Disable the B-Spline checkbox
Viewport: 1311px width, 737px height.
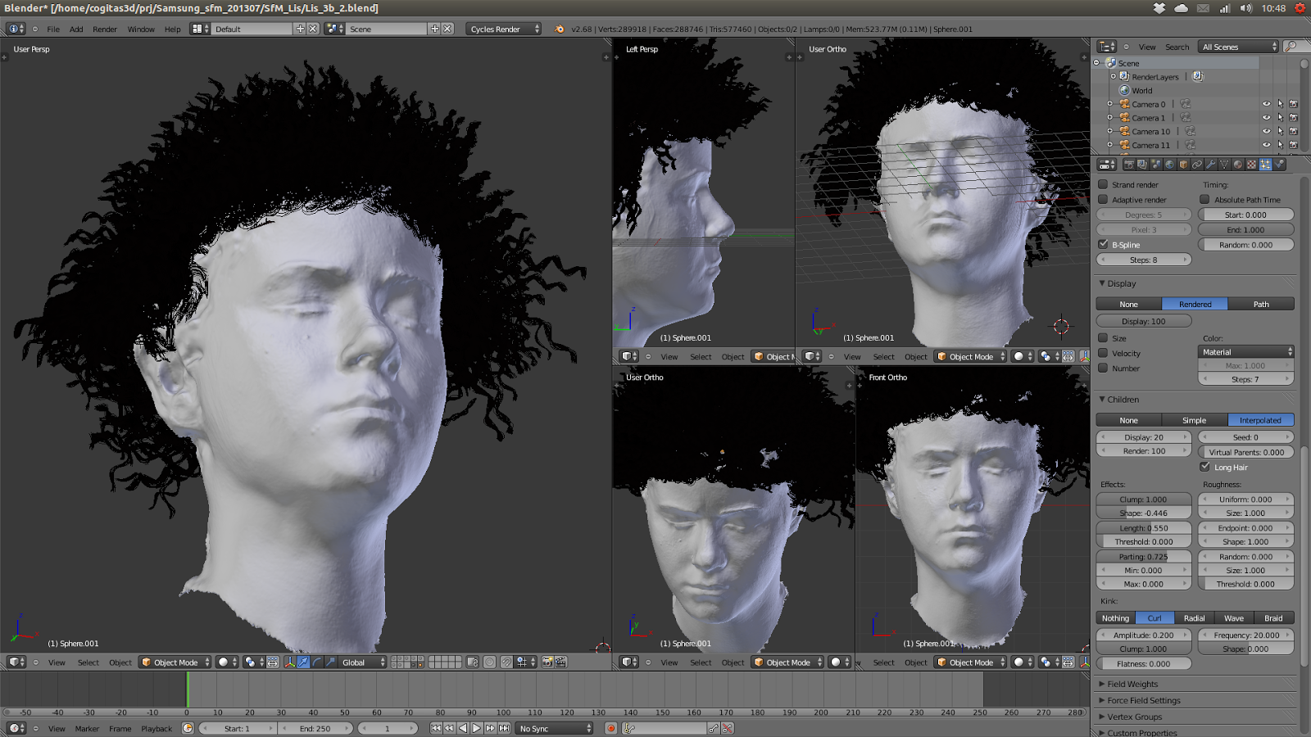[1103, 244]
